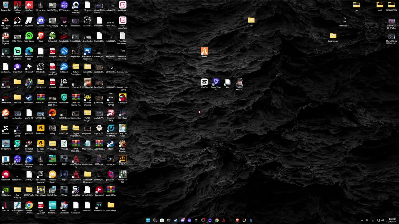Viewport: 399px width, 224px height.
Task: Open Content Warning game shortcut
Action: pos(88,100)
